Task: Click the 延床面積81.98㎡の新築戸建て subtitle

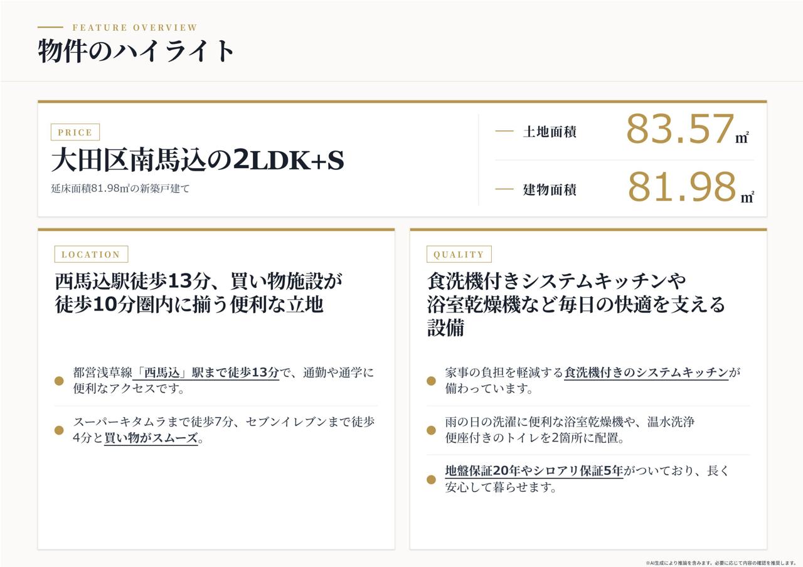Action: (x=120, y=188)
